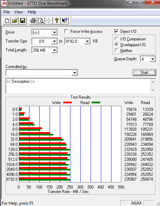Start the benchmark with Start button

pyautogui.click(x=144, y=72)
